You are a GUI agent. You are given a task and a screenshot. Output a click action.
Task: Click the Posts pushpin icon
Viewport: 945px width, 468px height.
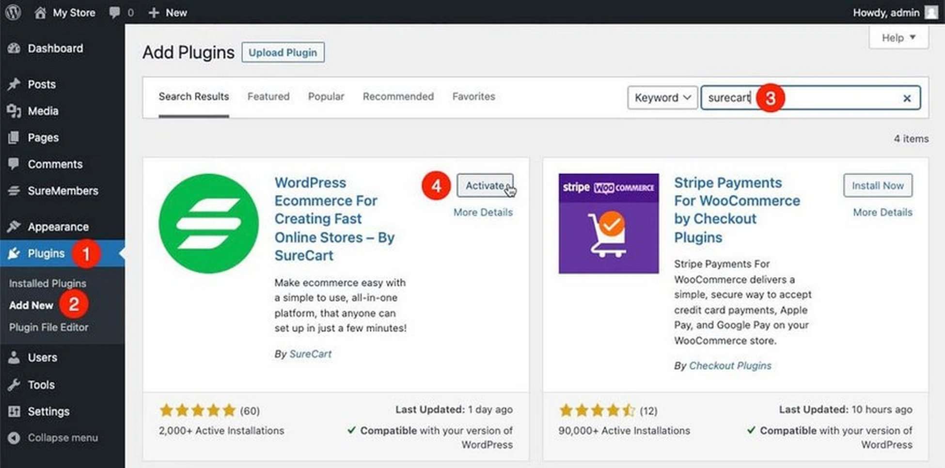(x=14, y=84)
